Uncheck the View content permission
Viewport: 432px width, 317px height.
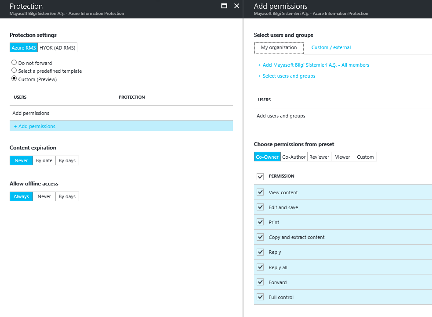point(260,192)
